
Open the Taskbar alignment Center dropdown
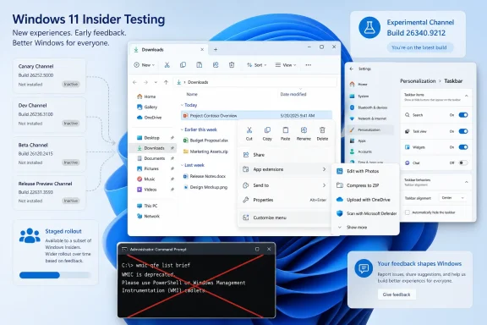click(452, 198)
